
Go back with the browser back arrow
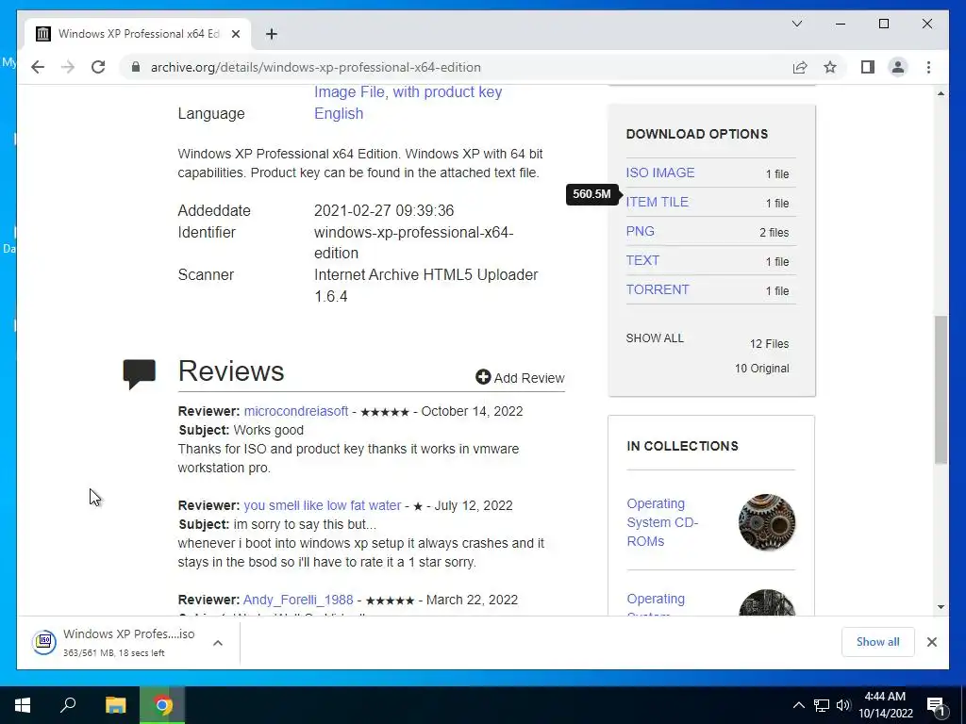point(38,67)
